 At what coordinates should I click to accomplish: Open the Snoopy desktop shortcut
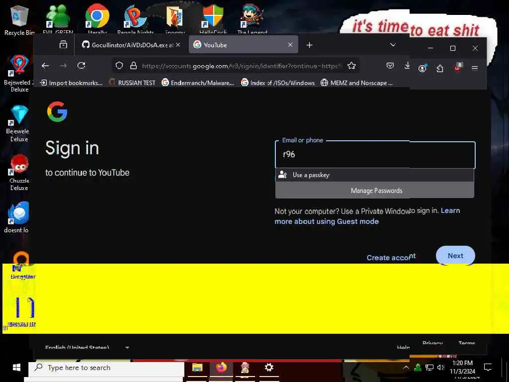174,19
